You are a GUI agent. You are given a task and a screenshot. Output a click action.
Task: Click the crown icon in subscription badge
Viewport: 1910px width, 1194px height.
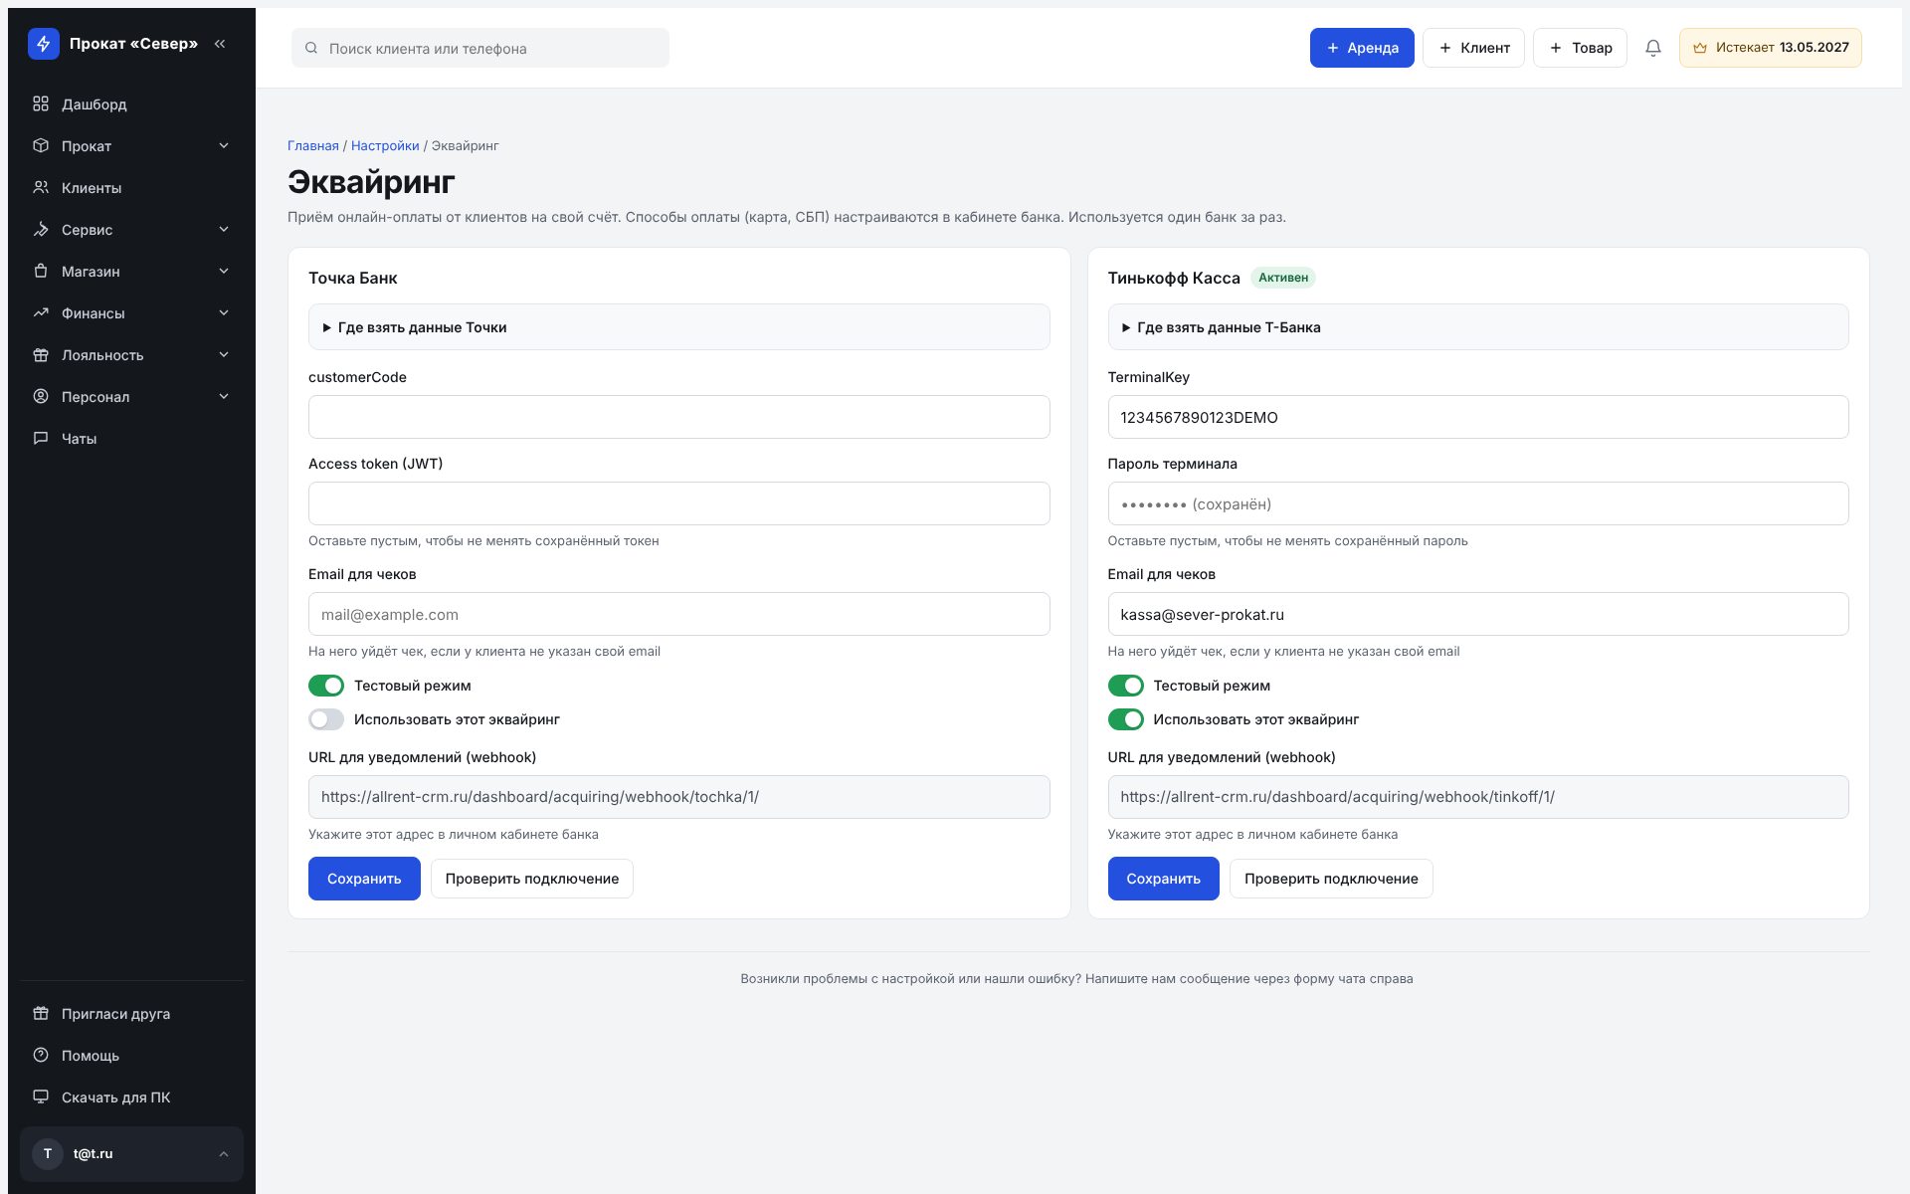pos(1700,48)
